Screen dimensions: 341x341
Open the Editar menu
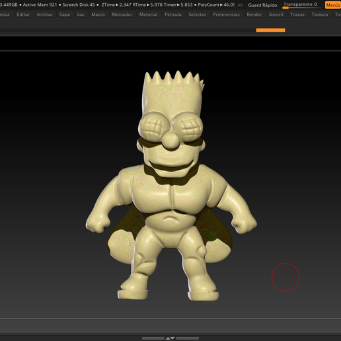23,15
